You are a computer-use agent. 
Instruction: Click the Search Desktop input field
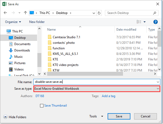pyautogui.click(x=129, y=13)
